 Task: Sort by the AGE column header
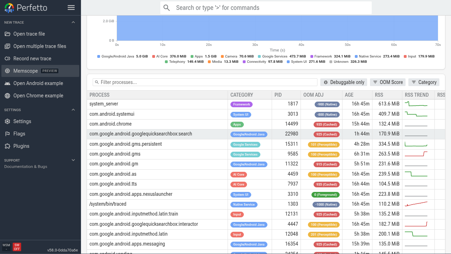point(357,95)
